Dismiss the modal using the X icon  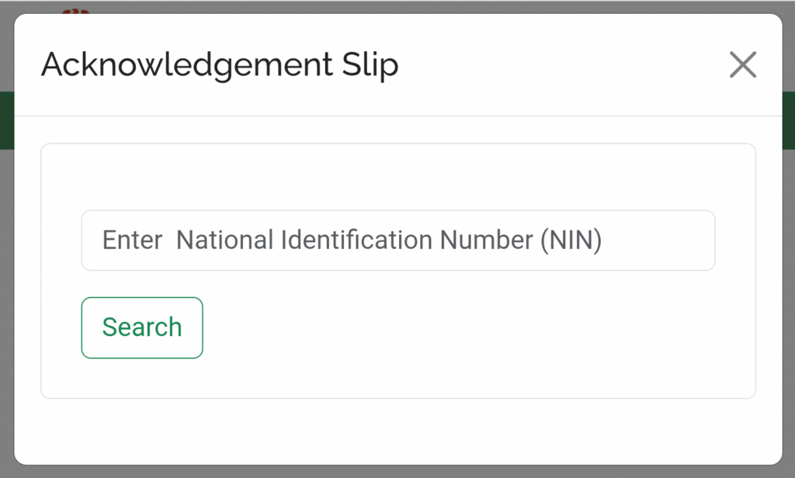pos(743,65)
